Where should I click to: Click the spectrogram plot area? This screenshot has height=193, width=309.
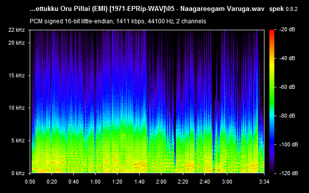[x=147, y=102]
